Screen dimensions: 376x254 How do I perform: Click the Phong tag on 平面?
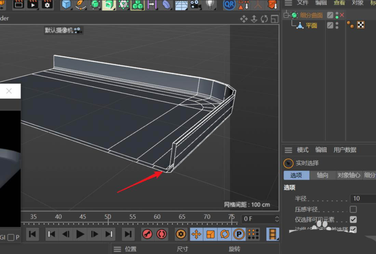tap(350, 25)
